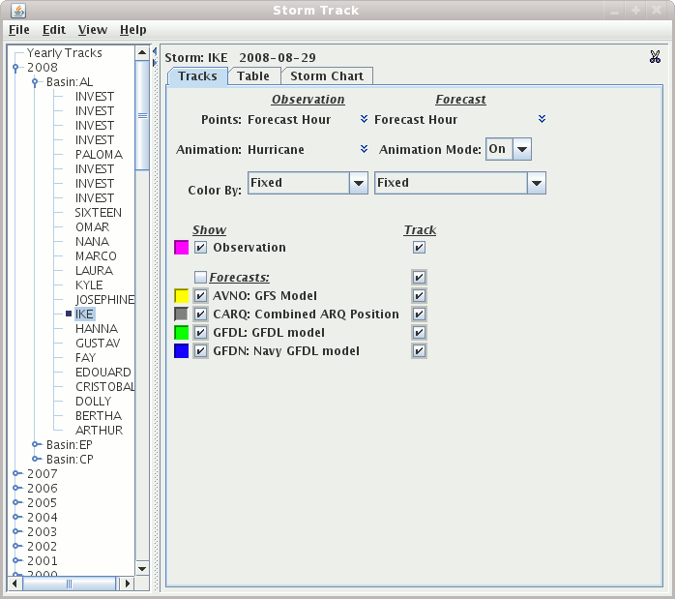Uncheck GFDL model Track checkbox
Viewport: 675px width, 599px height.
(x=419, y=333)
